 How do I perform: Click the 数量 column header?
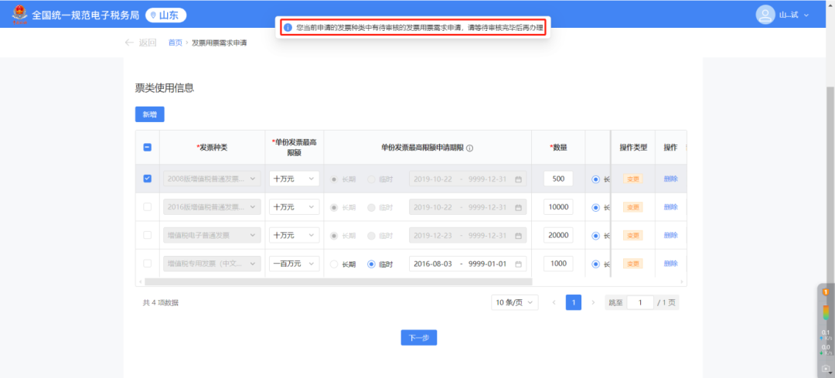(558, 148)
